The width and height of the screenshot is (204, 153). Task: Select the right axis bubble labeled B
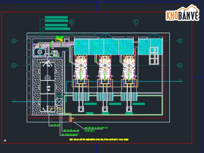click(x=180, y=41)
